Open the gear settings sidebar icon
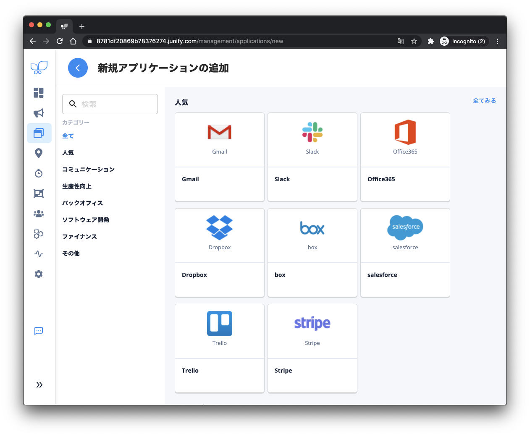 coord(39,274)
